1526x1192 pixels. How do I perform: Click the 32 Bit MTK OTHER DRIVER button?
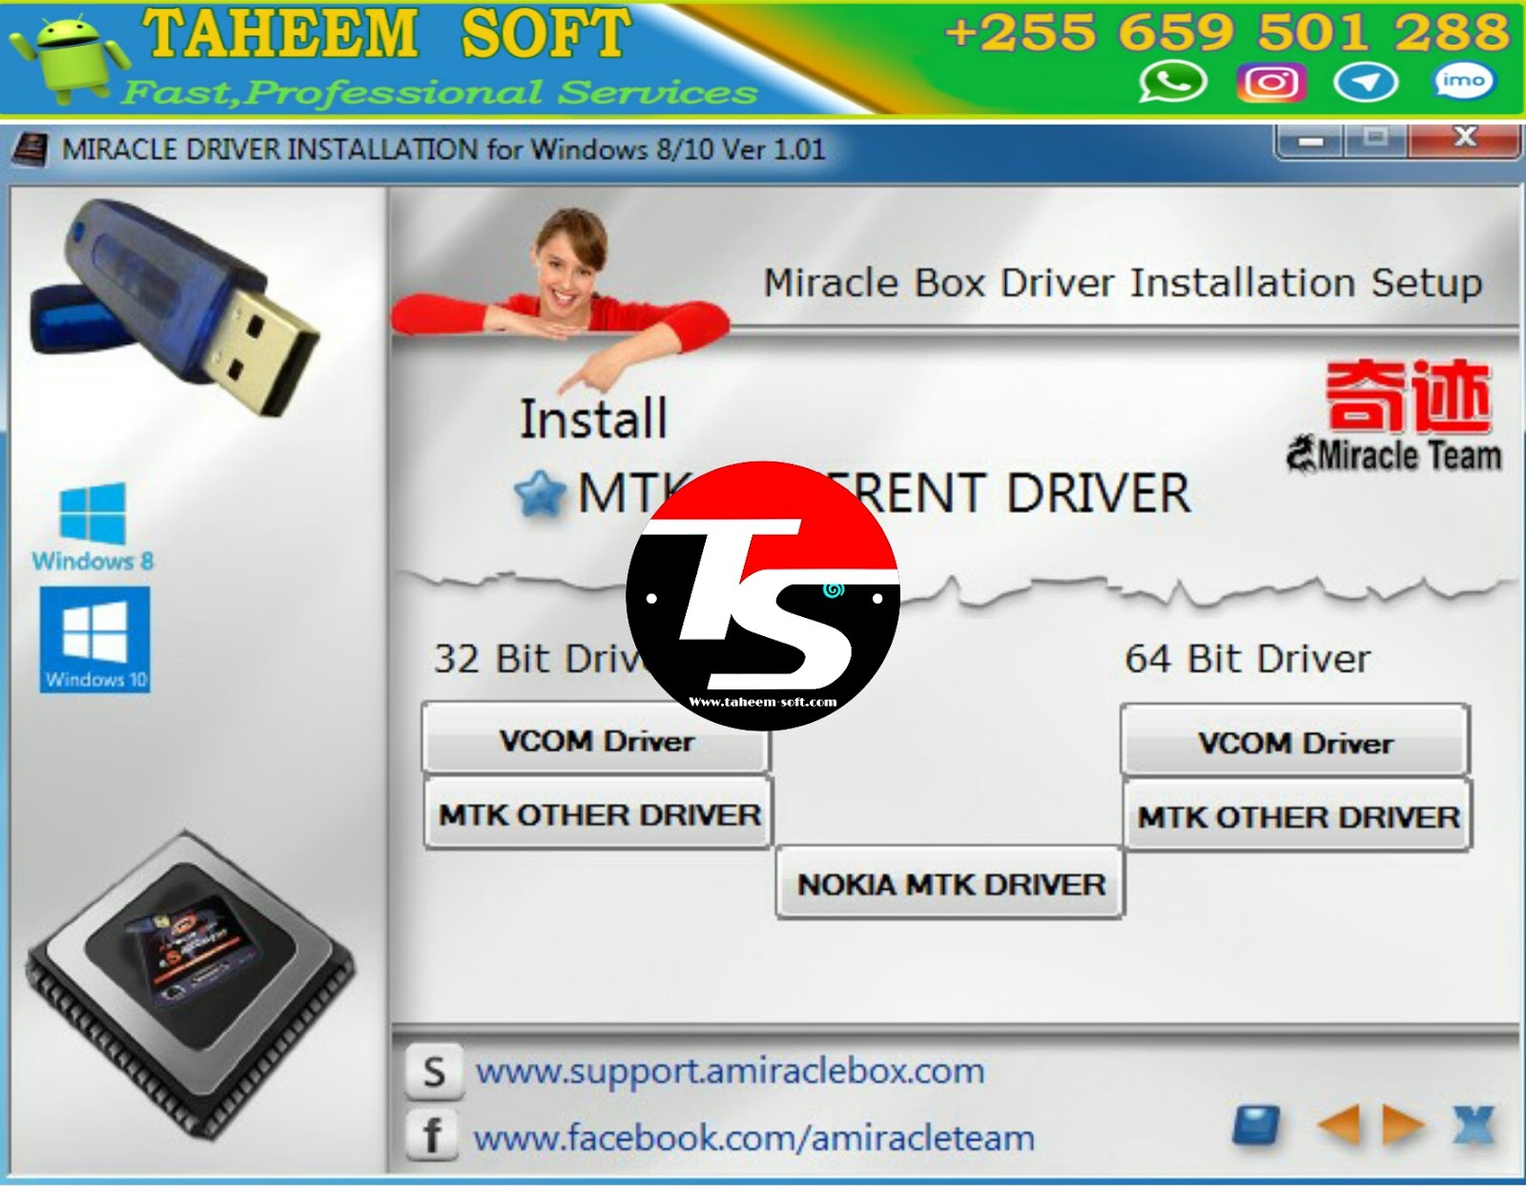[598, 813]
